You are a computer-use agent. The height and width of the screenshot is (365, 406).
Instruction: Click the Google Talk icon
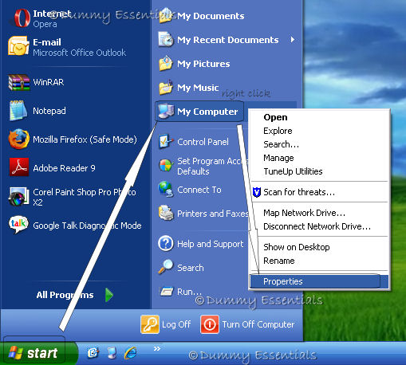tap(18, 224)
